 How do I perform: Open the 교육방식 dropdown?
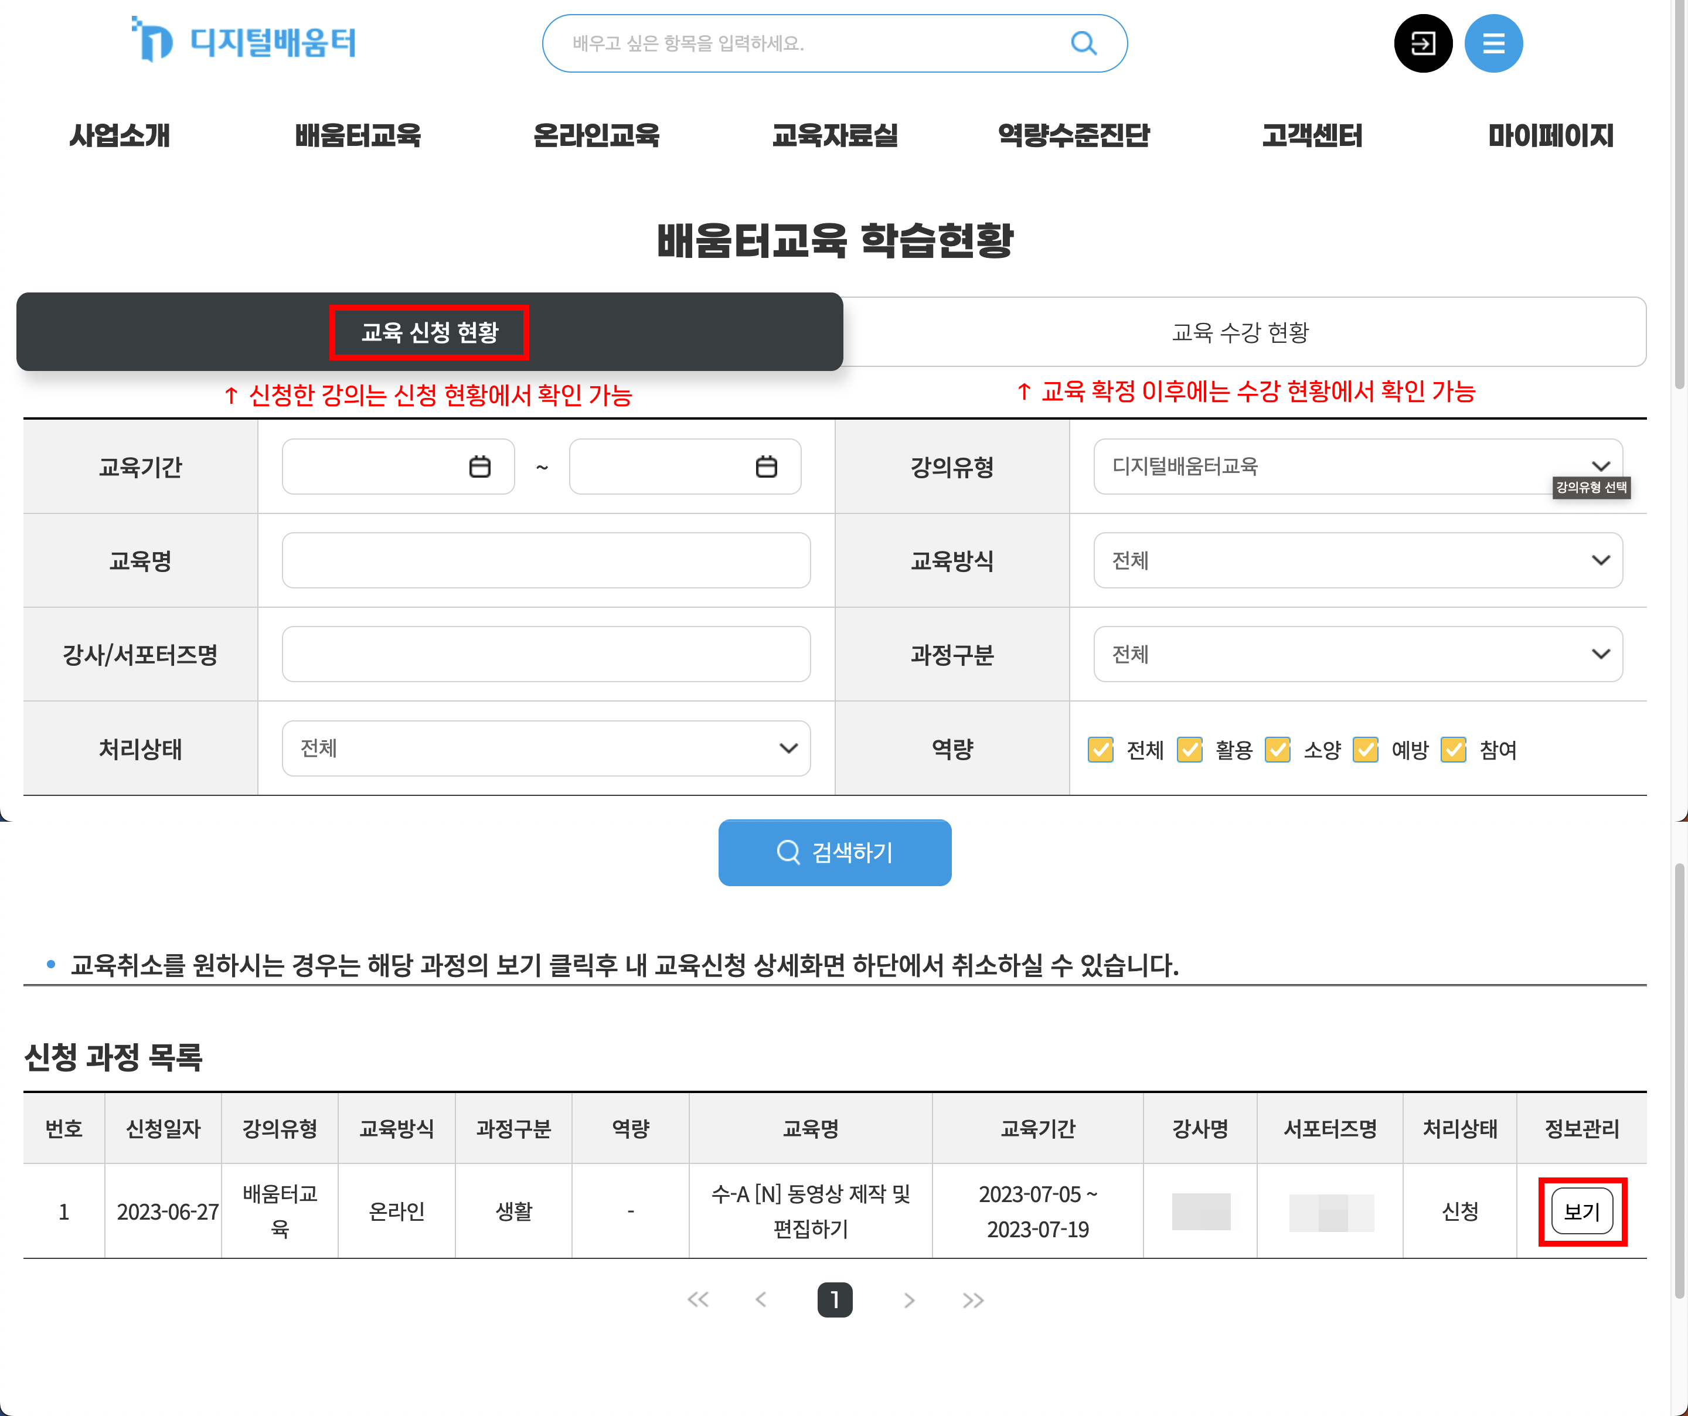click(1357, 560)
